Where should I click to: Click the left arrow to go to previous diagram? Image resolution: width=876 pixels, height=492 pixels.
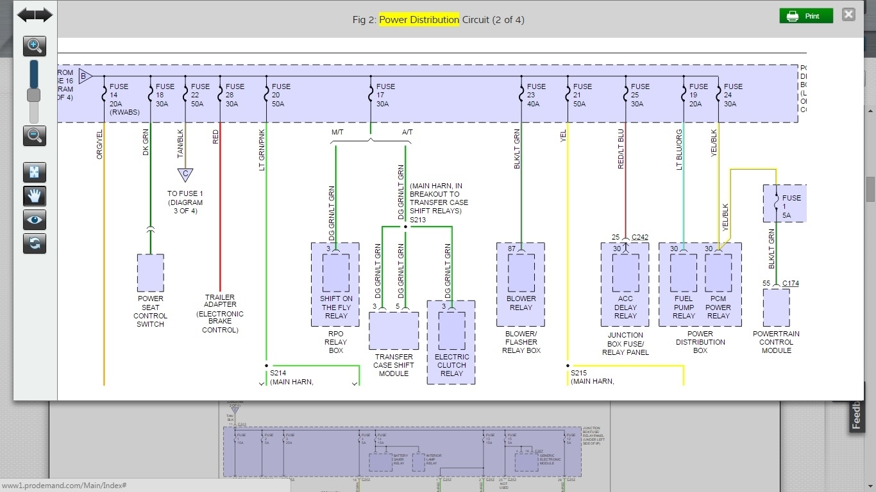24,15
